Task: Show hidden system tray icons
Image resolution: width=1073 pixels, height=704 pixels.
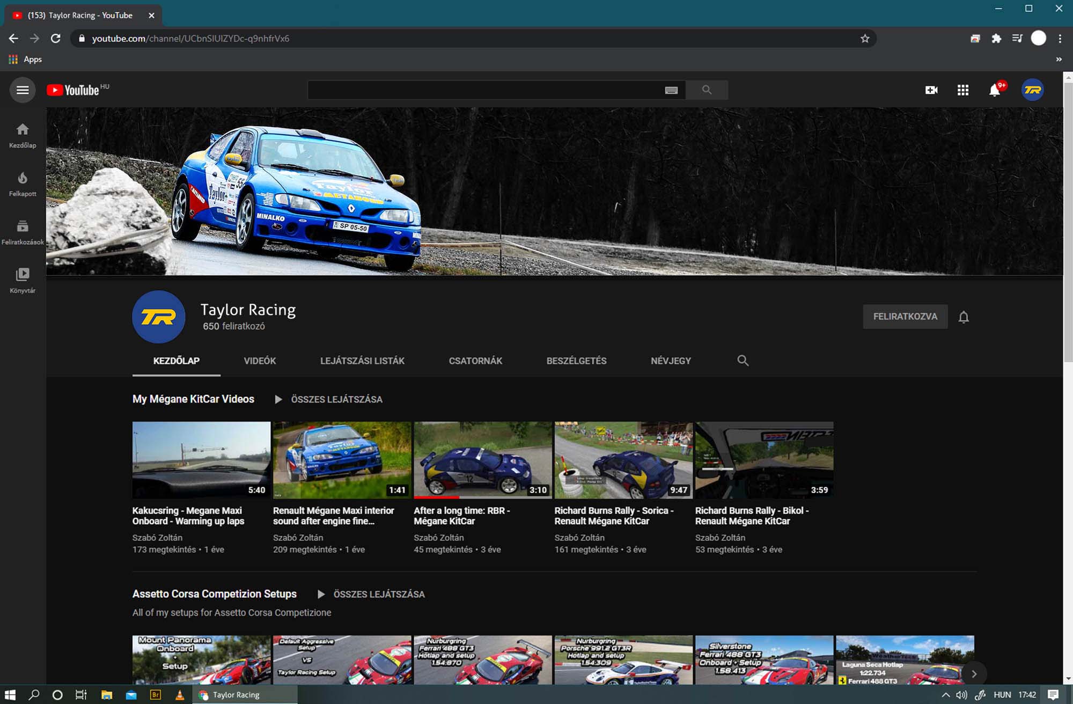Action: pyautogui.click(x=945, y=695)
